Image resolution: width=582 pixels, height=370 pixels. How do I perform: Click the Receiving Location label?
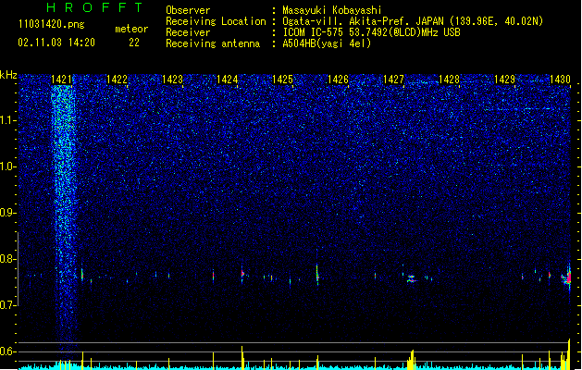216,21
